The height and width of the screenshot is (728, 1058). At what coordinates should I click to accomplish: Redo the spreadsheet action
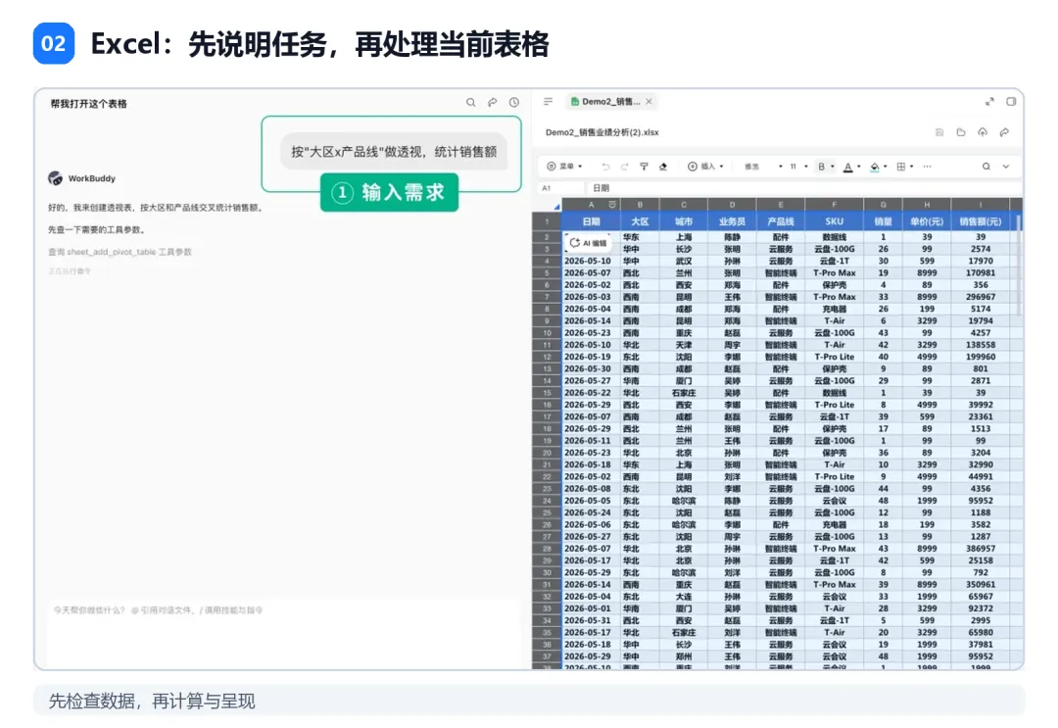(x=624, y=167)
